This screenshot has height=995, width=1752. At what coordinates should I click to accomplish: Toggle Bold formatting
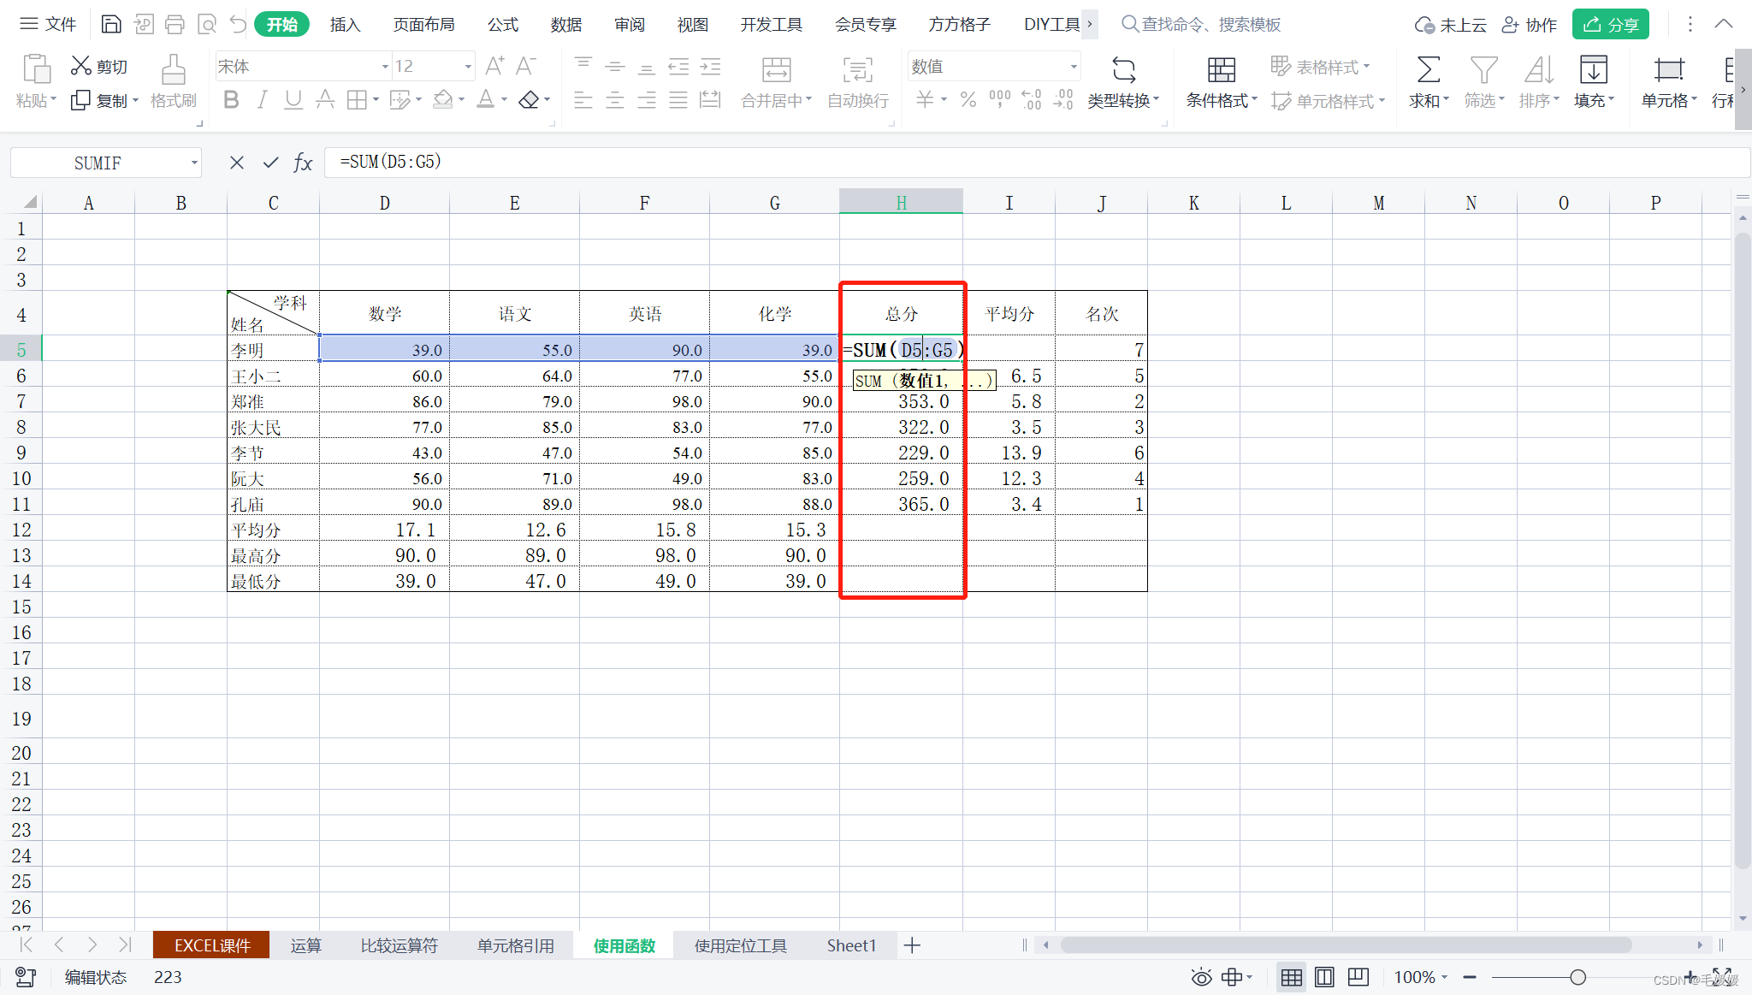pyautogui.click(x=231, y=100)
